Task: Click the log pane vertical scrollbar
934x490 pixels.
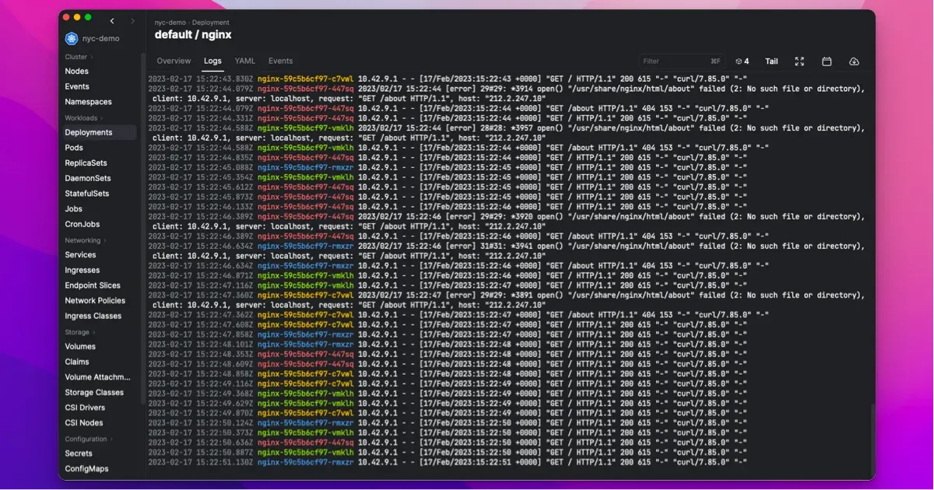Action: (x=872, y=436)
